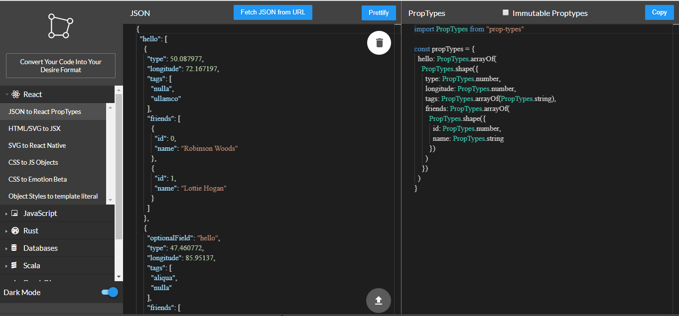Click the sidebar scrollbar up arrow
The height and width of the screenshot is (316, 679).
[x=119, y=90]
